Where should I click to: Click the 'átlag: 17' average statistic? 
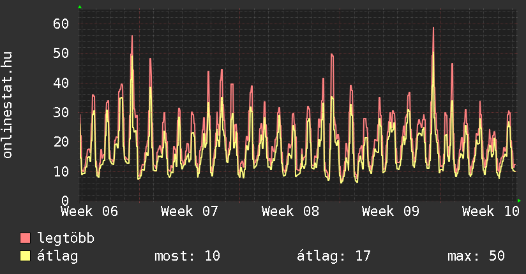333,256
